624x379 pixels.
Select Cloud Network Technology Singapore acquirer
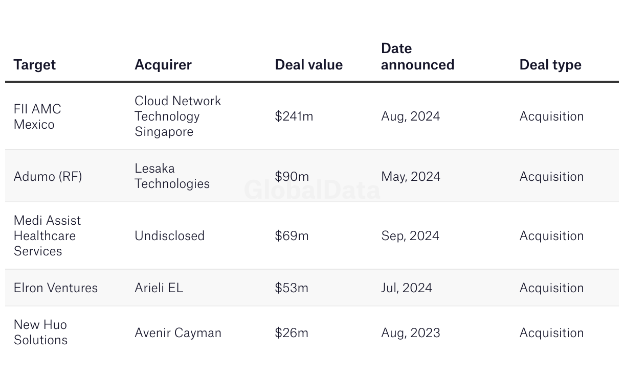click(178, 116)
